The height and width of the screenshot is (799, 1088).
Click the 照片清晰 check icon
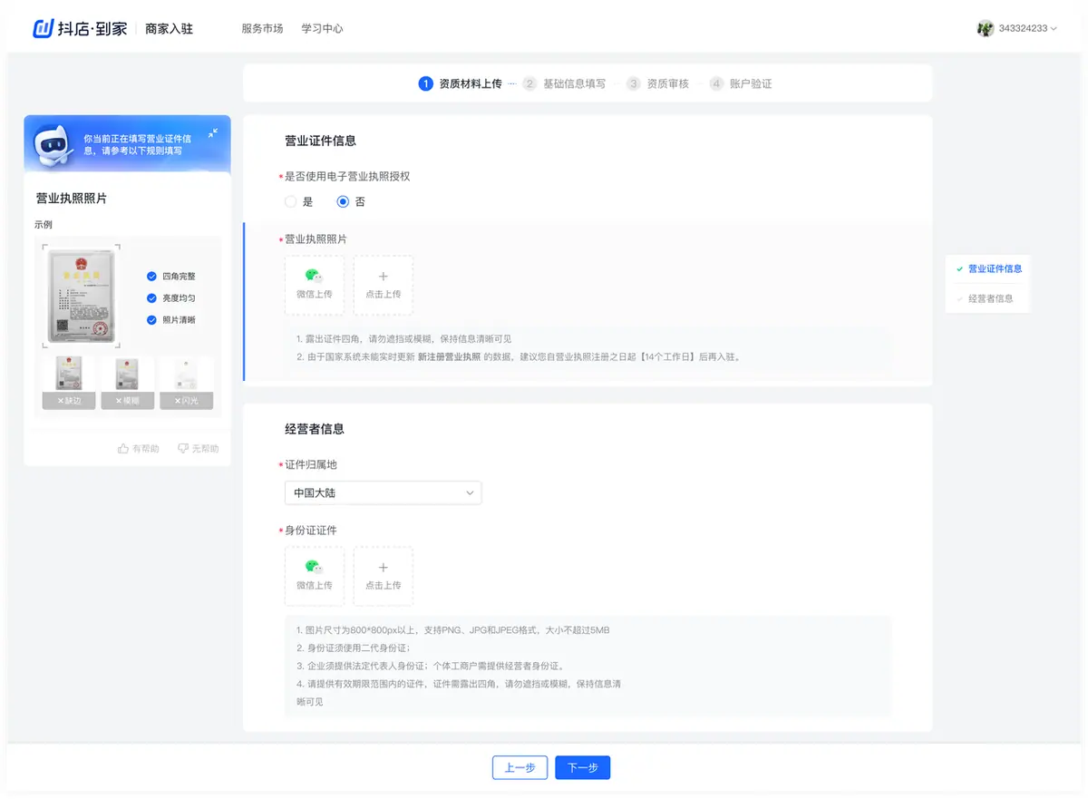(151, 320)
